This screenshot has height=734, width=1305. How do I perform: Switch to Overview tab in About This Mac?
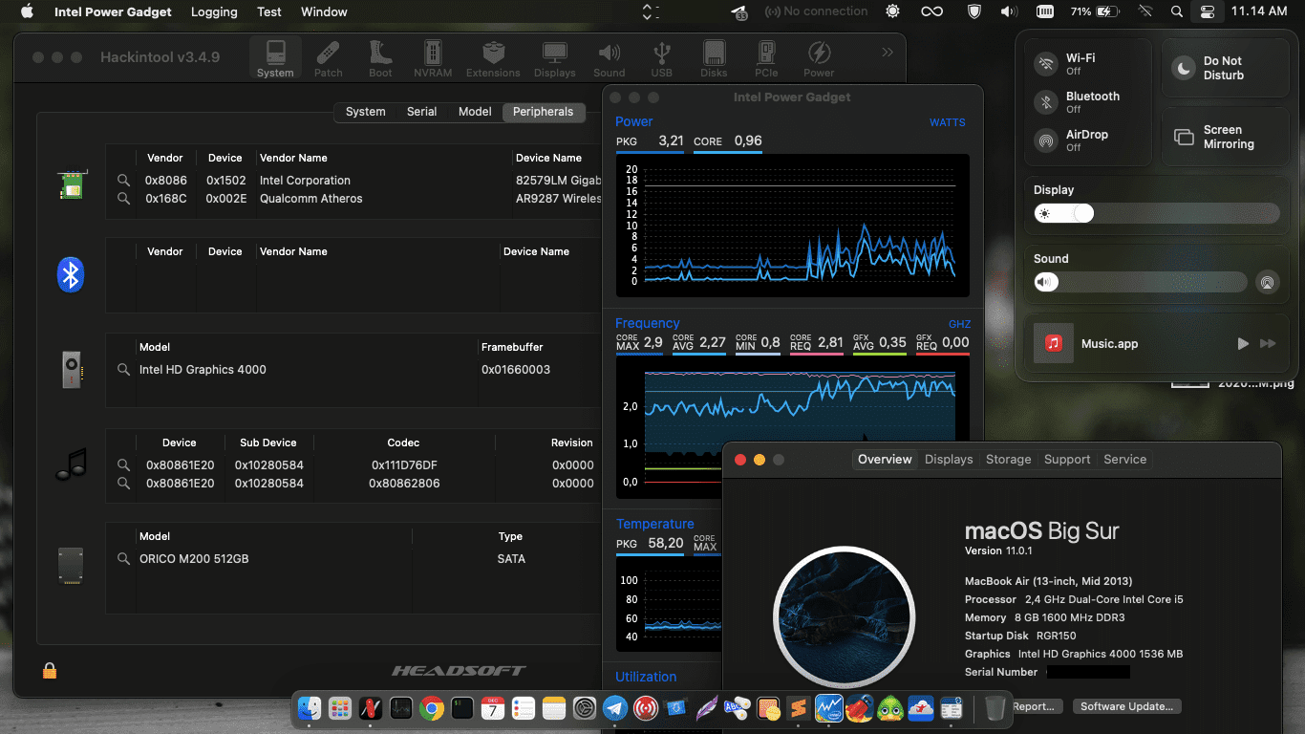(x=885, y=460)
